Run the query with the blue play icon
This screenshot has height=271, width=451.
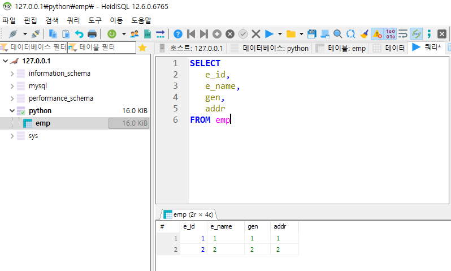click(x=269, y=34)
